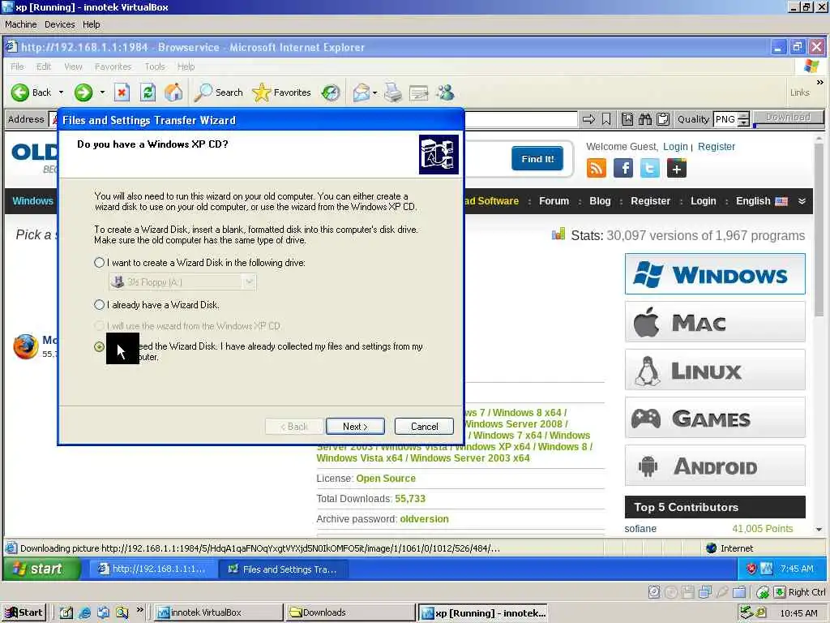Open the Back button history dropdown arrow

[x=61, y=92]
